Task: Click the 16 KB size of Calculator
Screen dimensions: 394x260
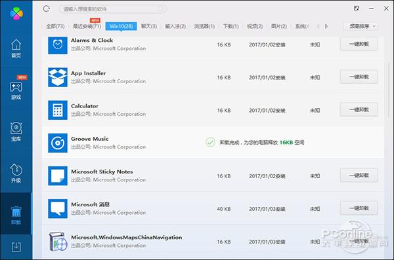Action: pyautogui.click(x=224, y=110)
